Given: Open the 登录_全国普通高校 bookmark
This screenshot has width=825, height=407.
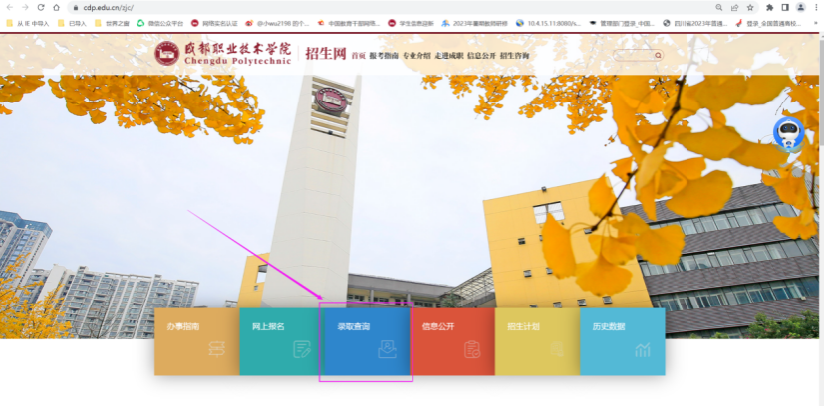Looking at the screenshot, I should point(768,23).
